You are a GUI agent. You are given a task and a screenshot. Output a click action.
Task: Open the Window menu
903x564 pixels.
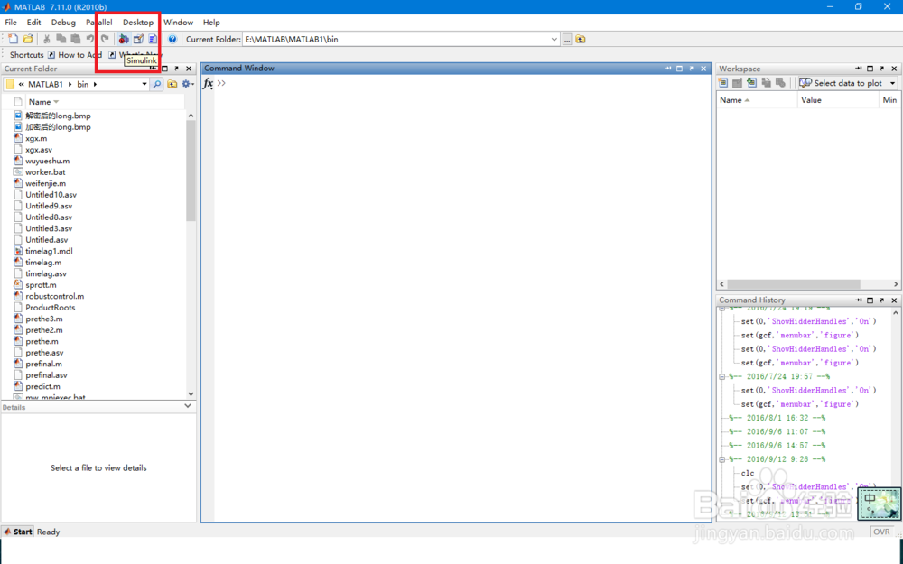click(179, 23)
